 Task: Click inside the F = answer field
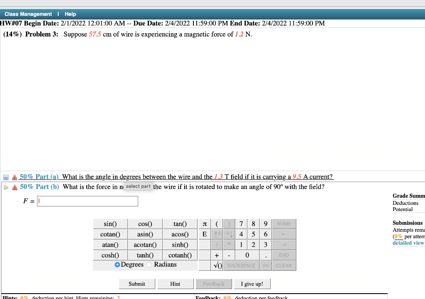click(x=87, y=201)
